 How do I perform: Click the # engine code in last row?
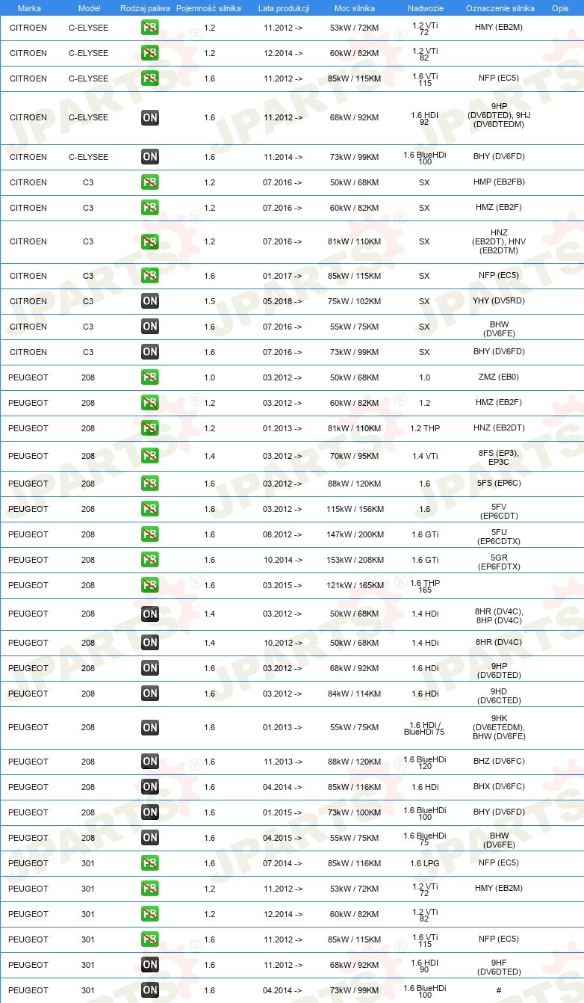[x=499, y=990]
